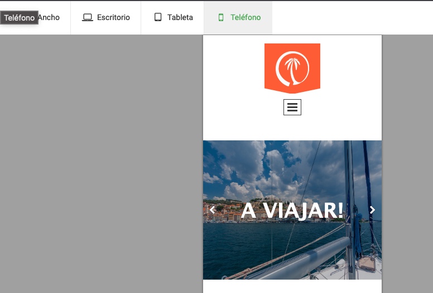This screenshot has width=433, height=293.
Task: Click white area below the image slider
Action: tap(292, 286)
